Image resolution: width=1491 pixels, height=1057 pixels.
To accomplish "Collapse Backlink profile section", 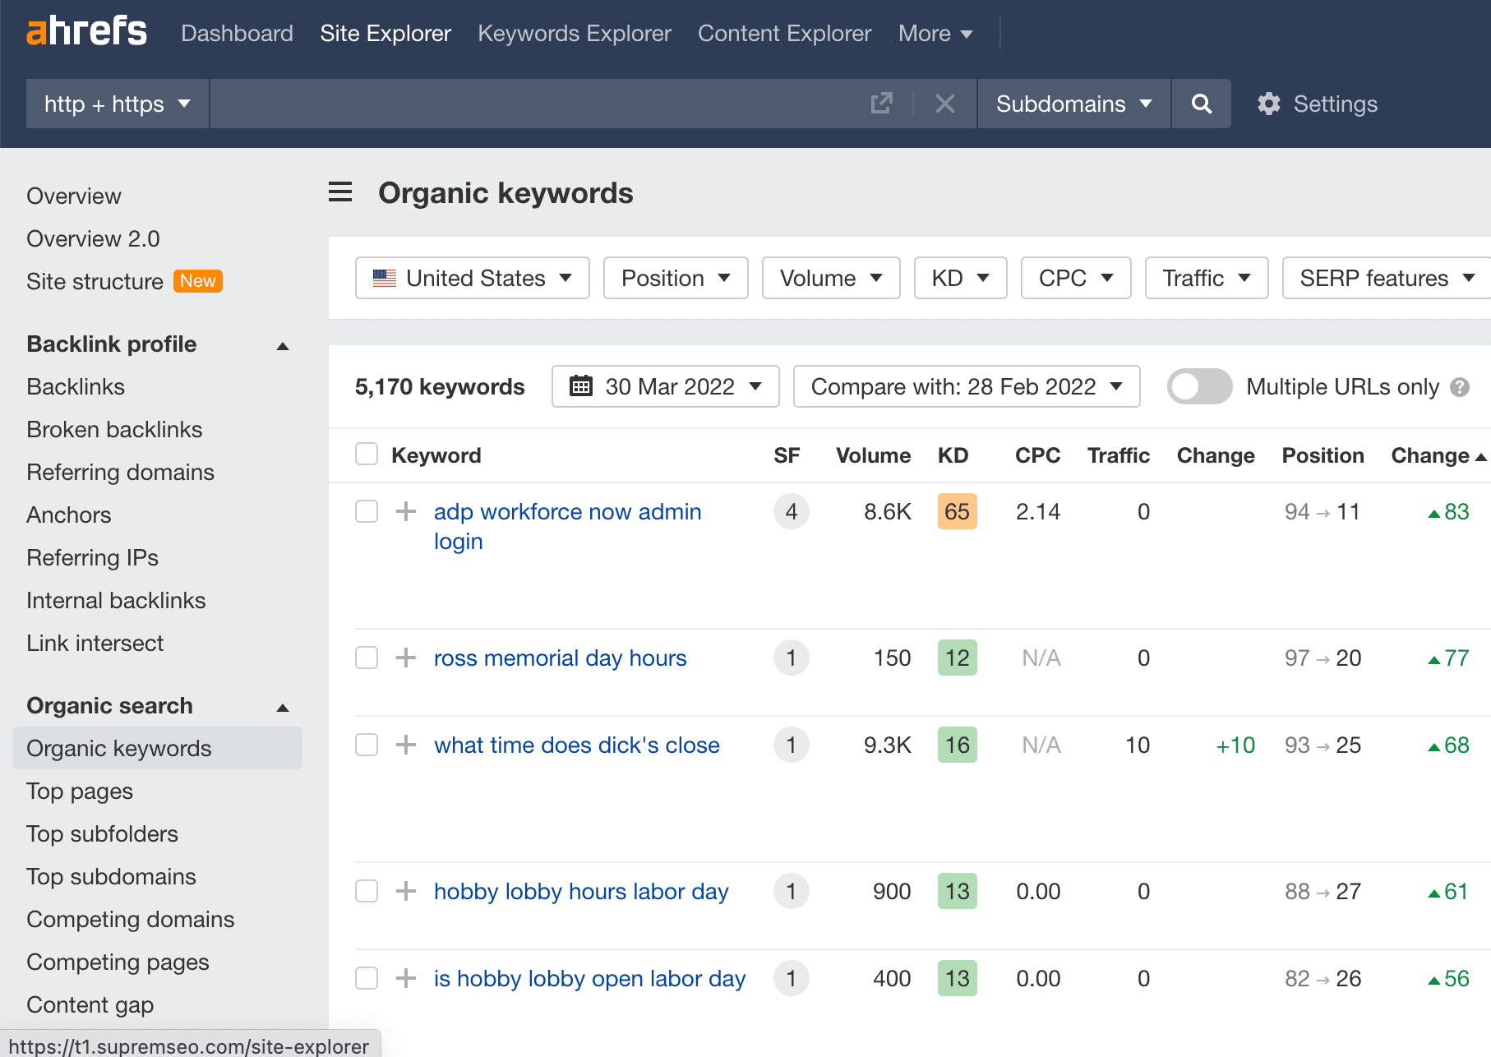I will point(283,346).
